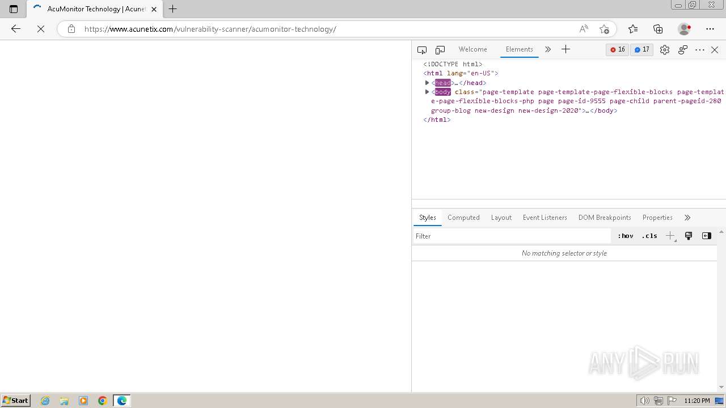The width and height of the screenshot is (726, 408).
Task: Expand the body element node
Action: point(427,92)
